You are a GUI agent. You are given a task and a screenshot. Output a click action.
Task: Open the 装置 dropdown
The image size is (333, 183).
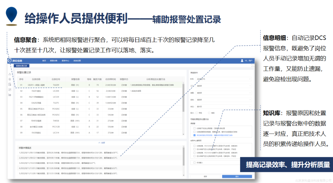(x=224, y=93)
